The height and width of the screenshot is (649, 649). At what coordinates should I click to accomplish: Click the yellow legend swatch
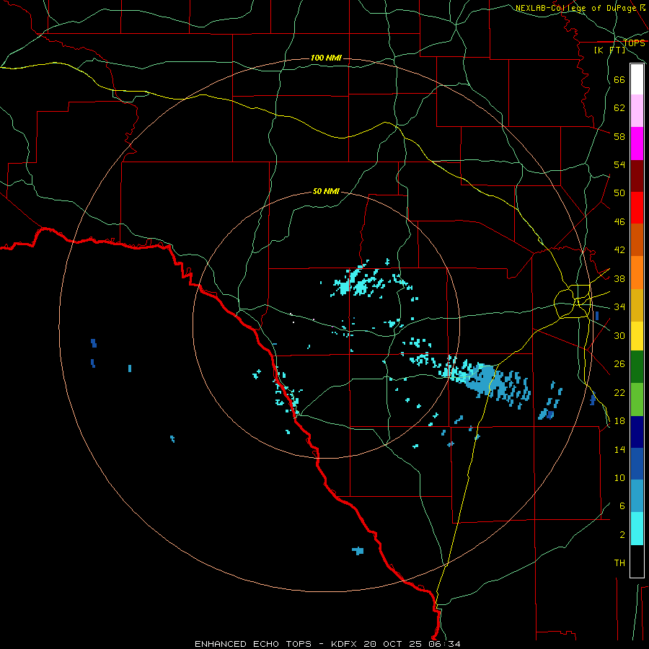click(x=637, y=335)
